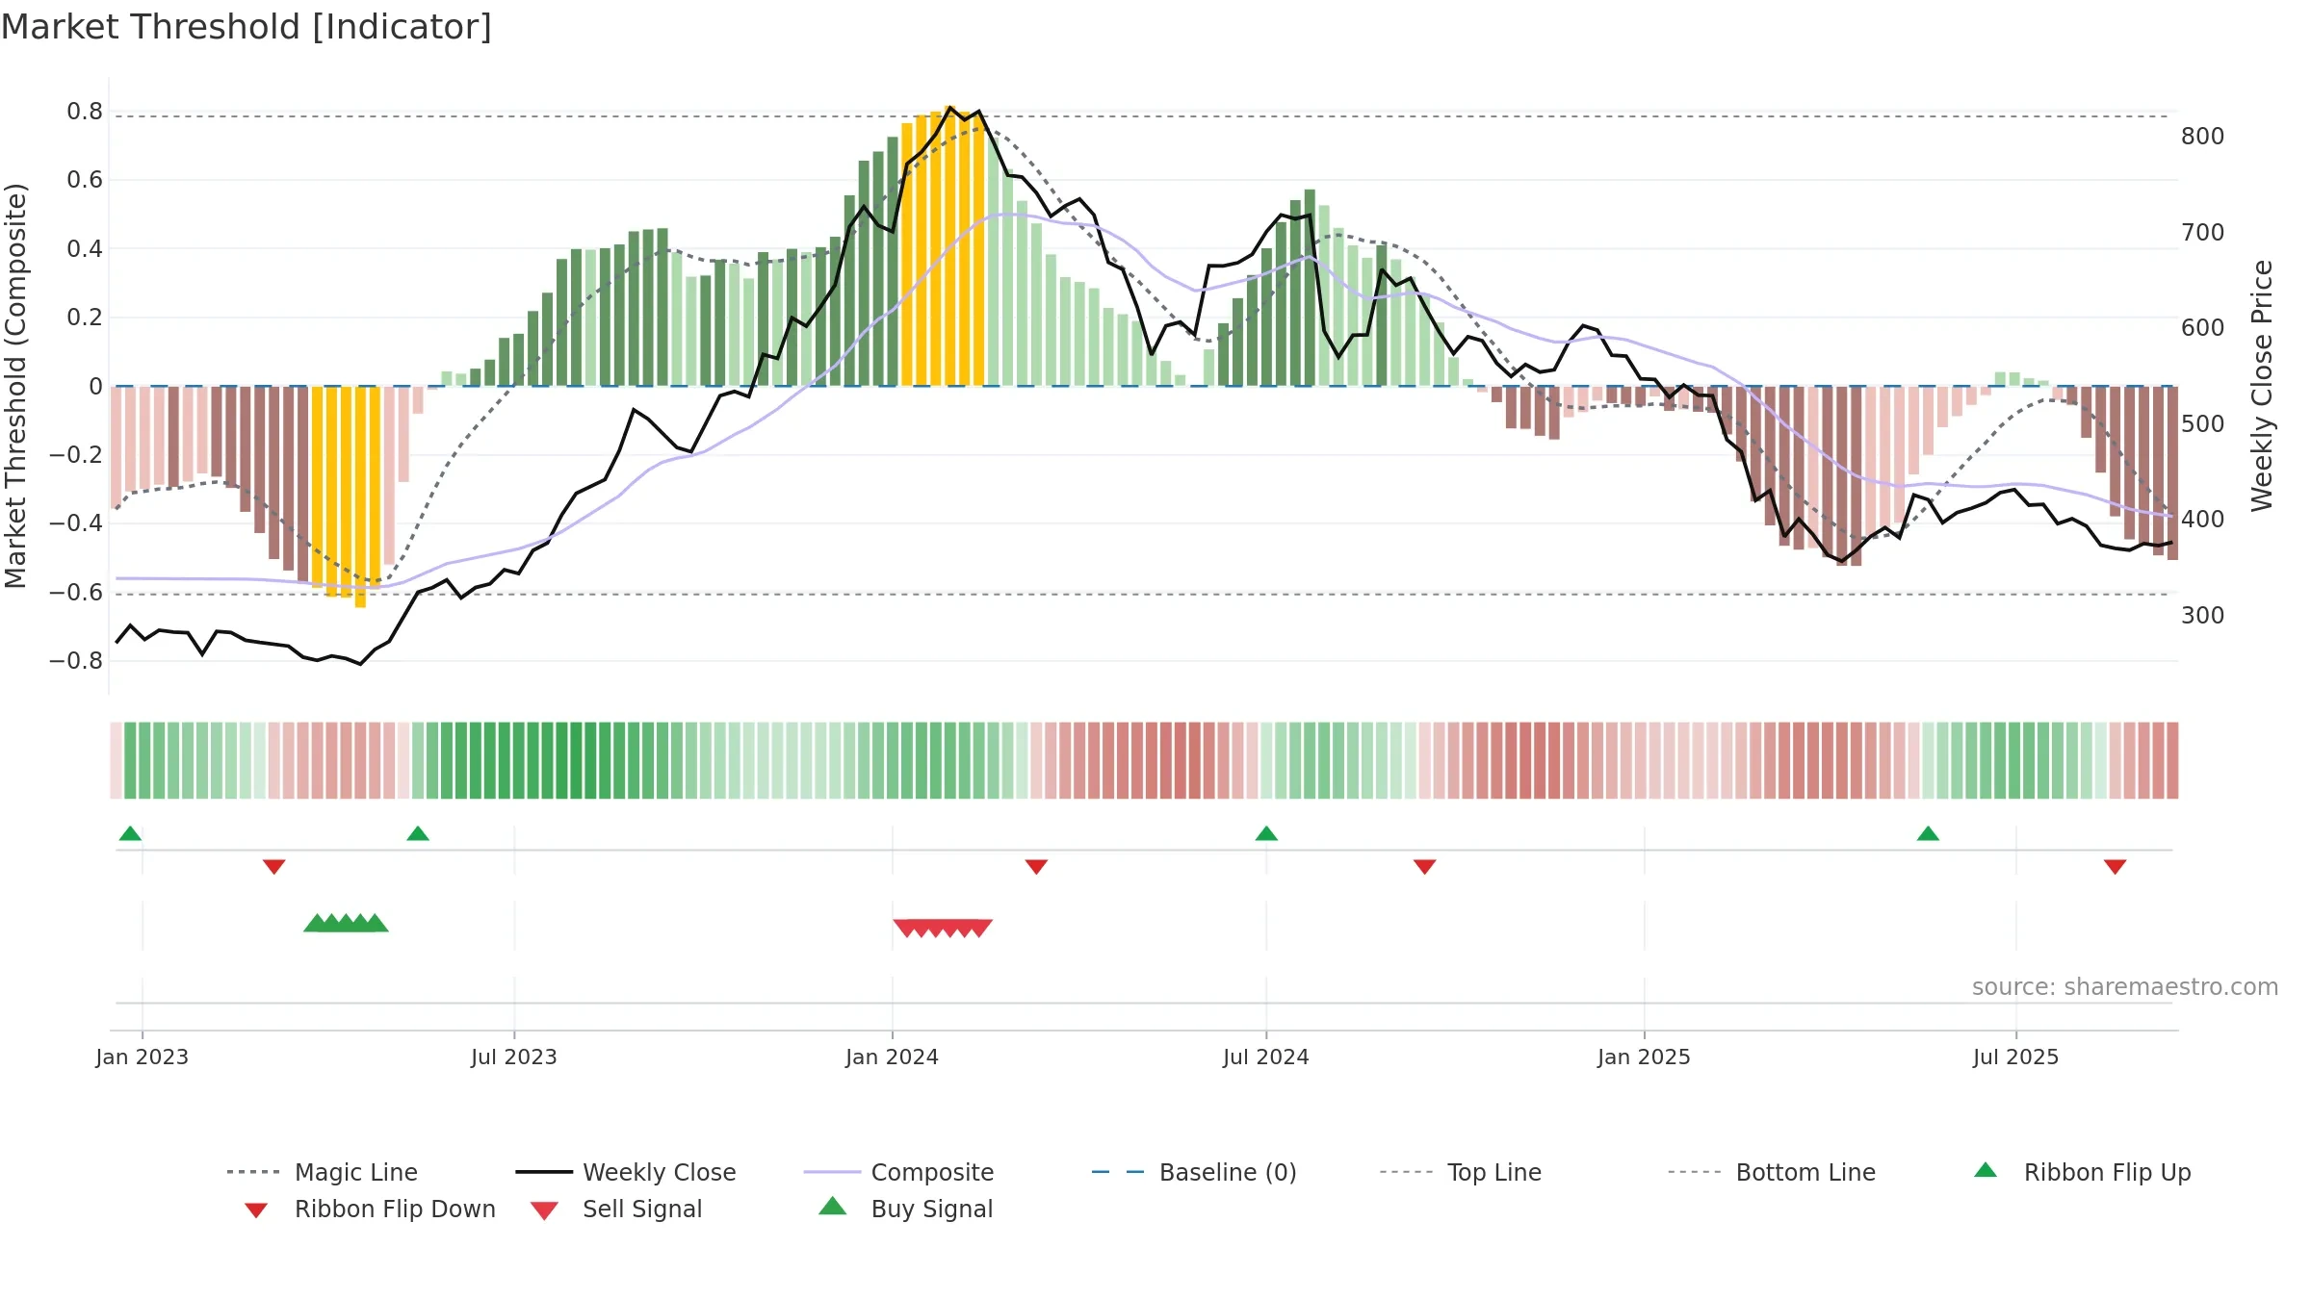
Task: Click the Ribbon Flip Up marker at Jul 2024
Action: (x=1266, y=833)
